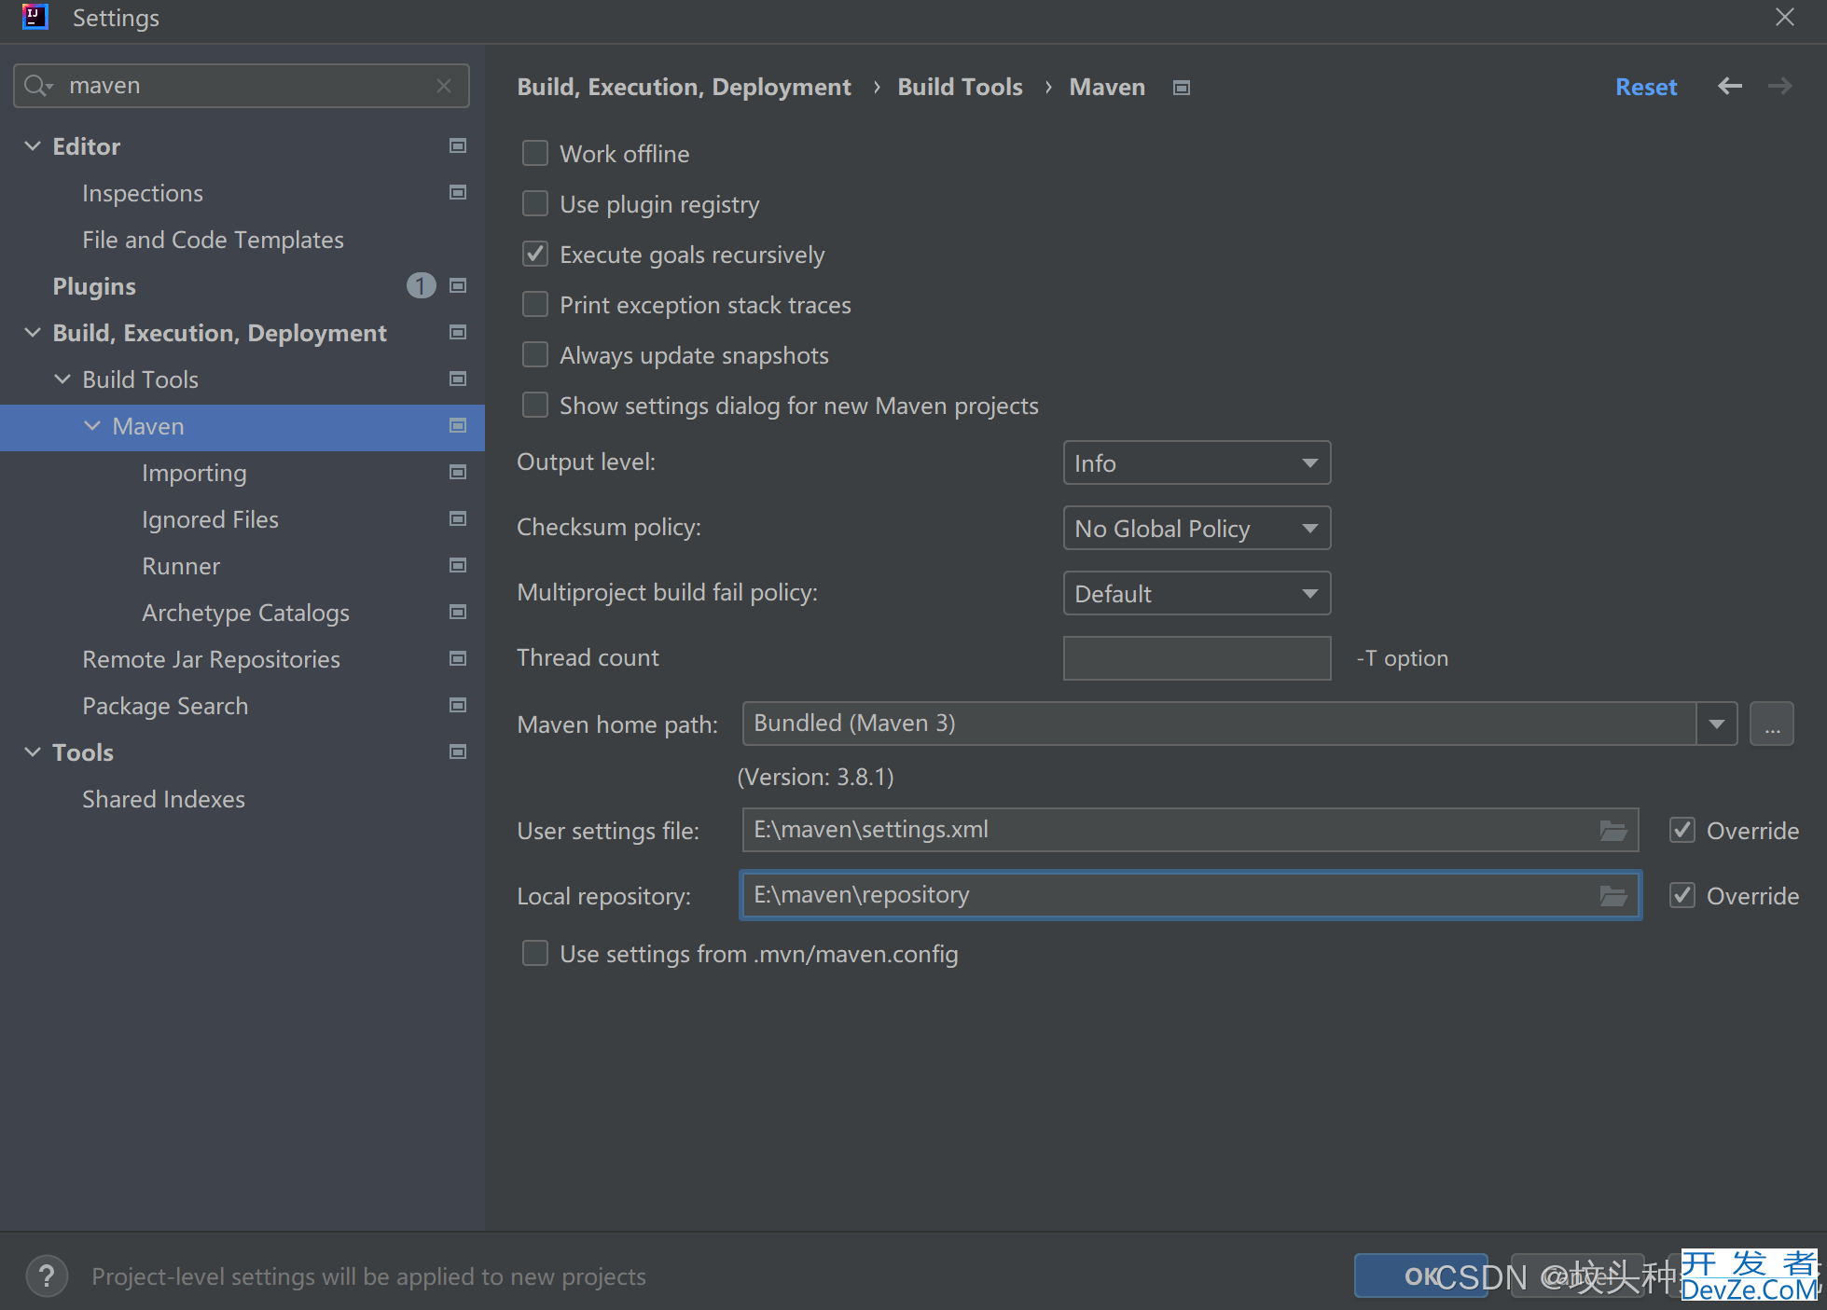Screen dimensions: 1827x1310
Task: Collapse the Build Tools tree node
Action: [62, 379]
